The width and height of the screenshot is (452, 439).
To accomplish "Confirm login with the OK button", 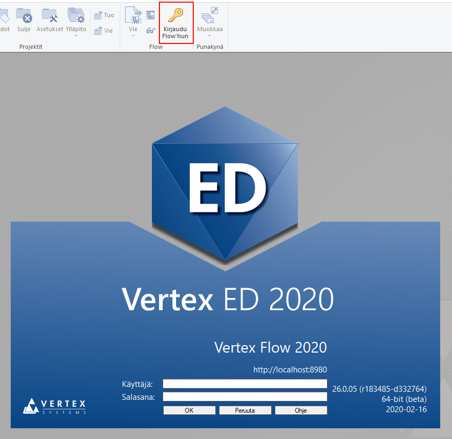I will tap(189, 410).
